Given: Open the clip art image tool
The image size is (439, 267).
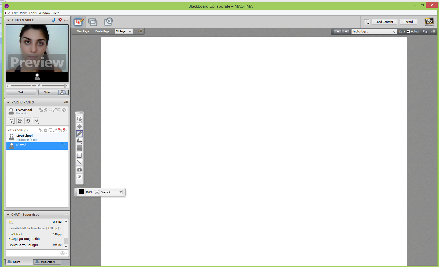Looking at the screenshot, I should click(79, 177).
